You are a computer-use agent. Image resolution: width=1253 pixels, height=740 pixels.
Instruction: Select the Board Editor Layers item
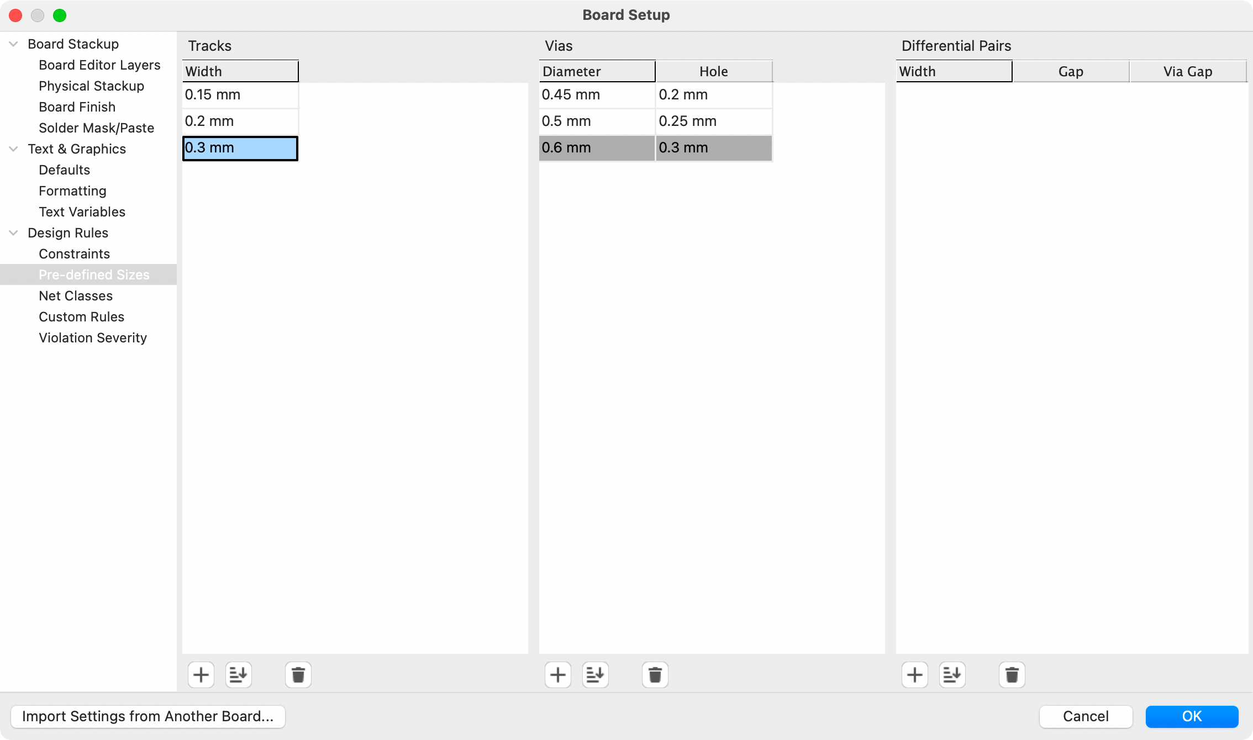[99, 64]
